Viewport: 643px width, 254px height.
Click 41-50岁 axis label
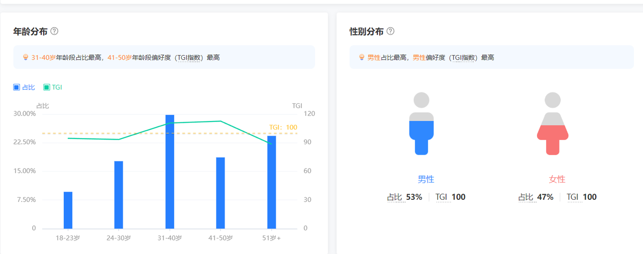pos(221,238)
